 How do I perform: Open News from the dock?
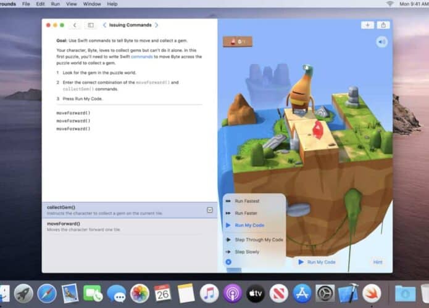[x=279, y=294]
